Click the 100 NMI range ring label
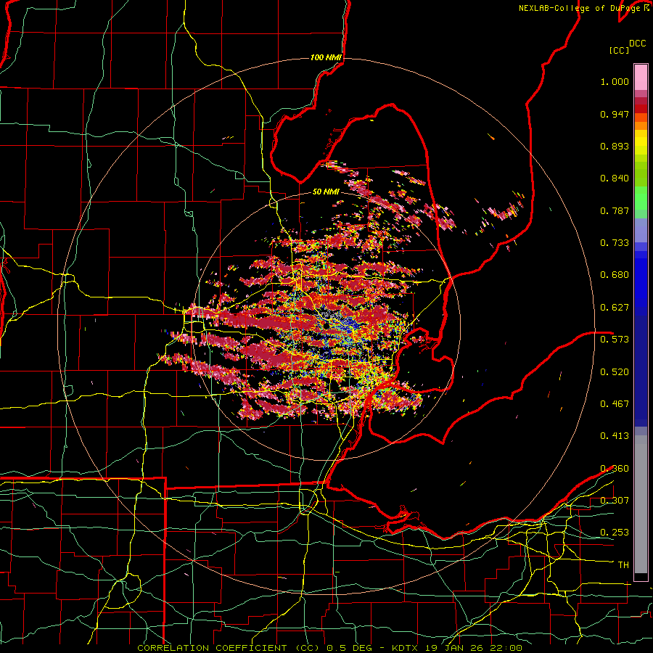The height and width of the screenshot is (653, 653). 326,57
